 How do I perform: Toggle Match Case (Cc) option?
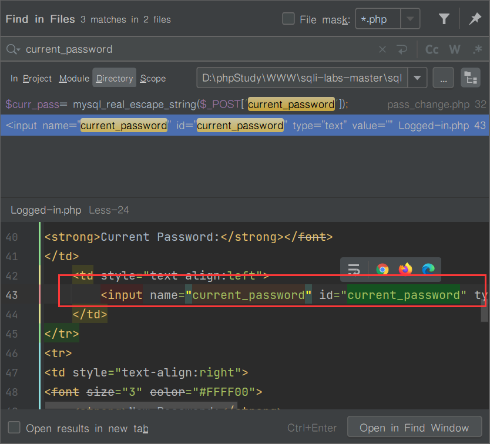[432, 49]
